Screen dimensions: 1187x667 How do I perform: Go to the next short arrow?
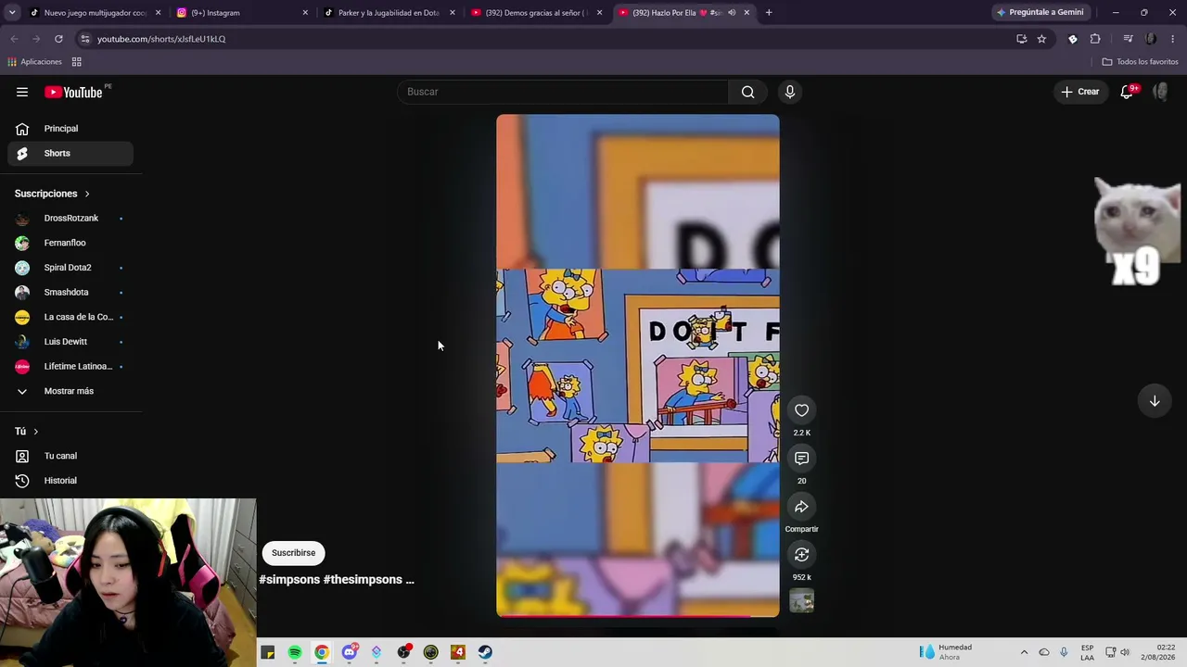(x=1155, y=401)
